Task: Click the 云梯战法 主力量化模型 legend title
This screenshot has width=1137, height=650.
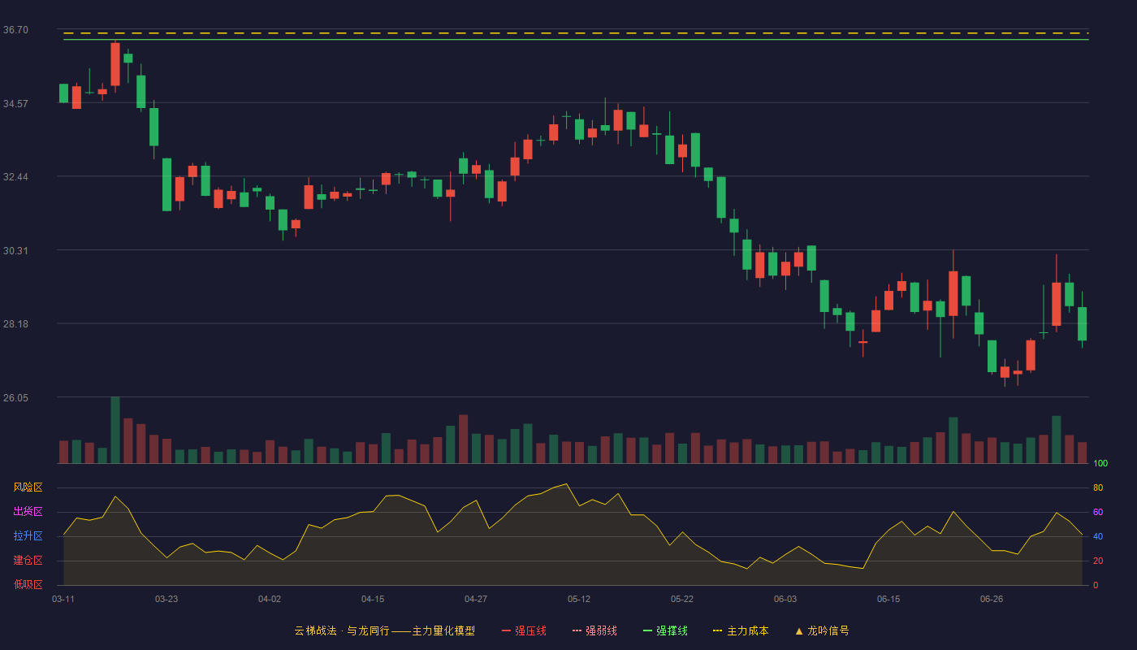Action: 384,630
